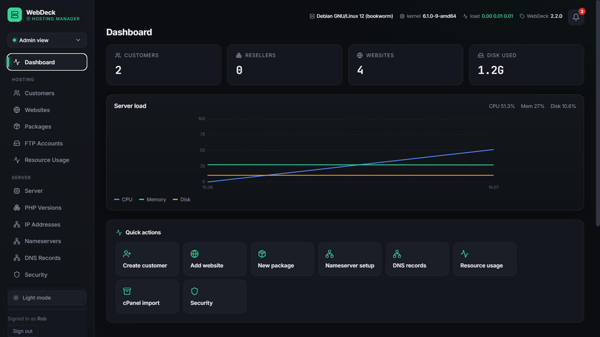Switch to Light mode

pyautogui.click(x=47, y=298)
